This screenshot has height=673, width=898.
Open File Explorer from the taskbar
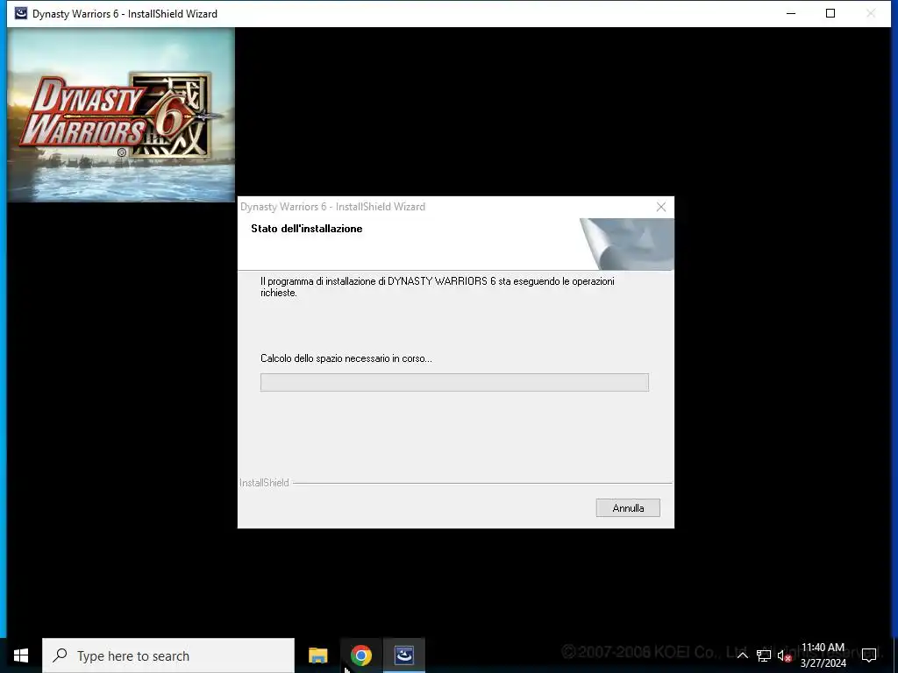coord(317,655)
